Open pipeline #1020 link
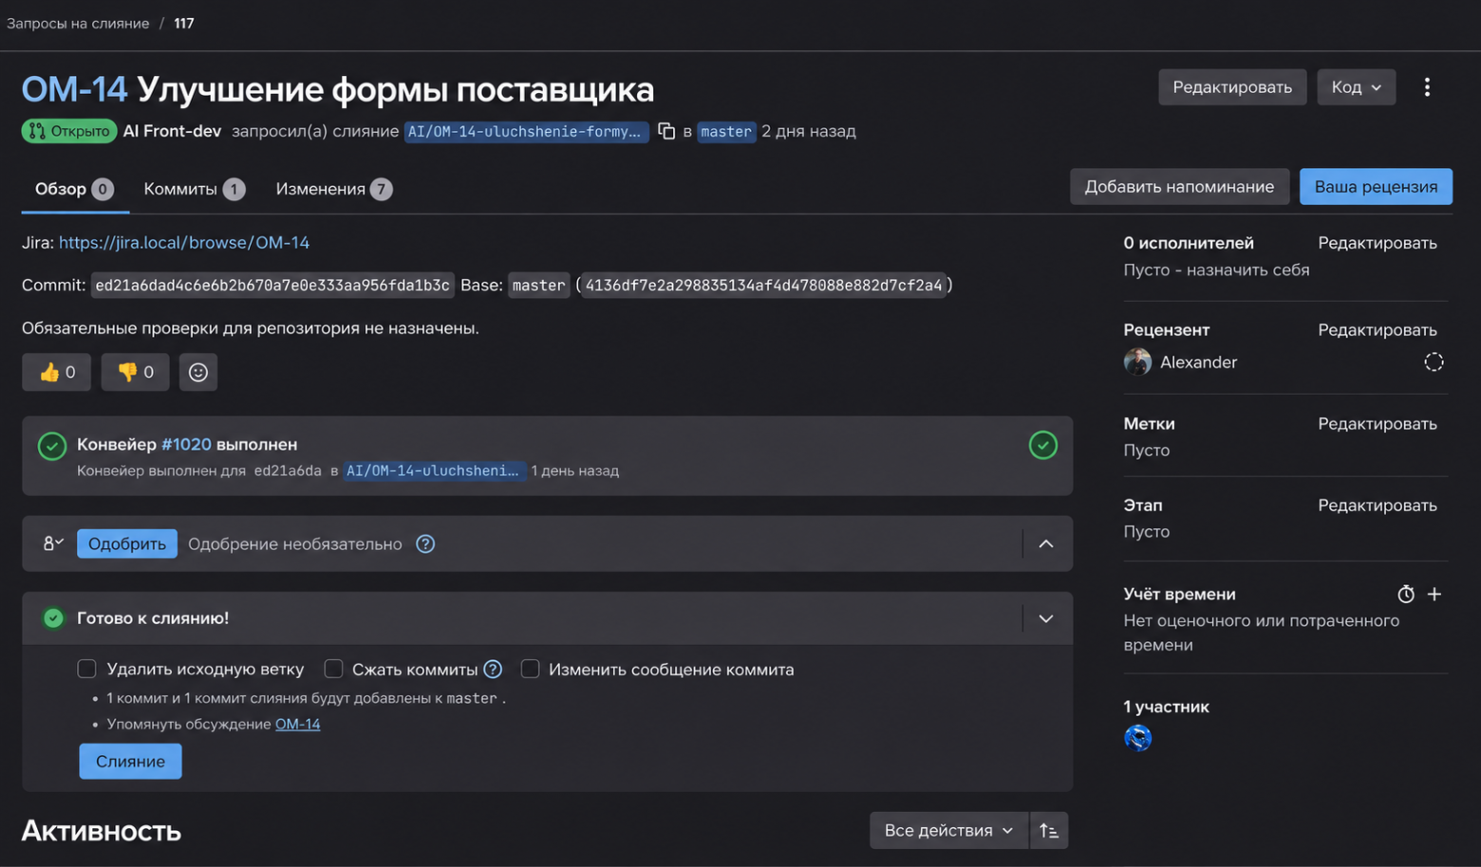Viewport: 1481px width, 867px height. coord(186,444)
